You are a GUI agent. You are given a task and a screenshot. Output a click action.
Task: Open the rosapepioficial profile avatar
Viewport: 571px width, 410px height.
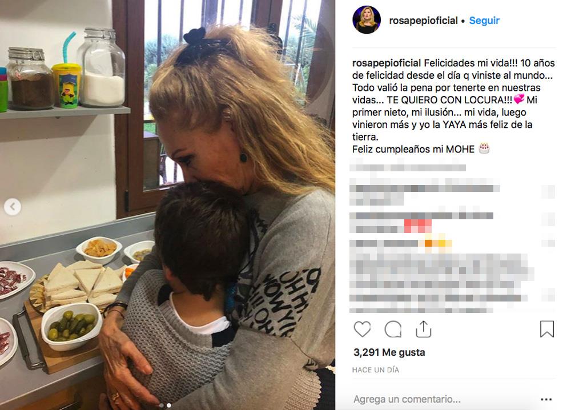(367, 20)
